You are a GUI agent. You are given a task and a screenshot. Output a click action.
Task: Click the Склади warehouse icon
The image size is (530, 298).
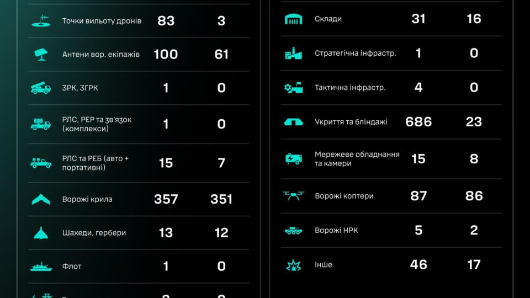click(x=293, y=19)
